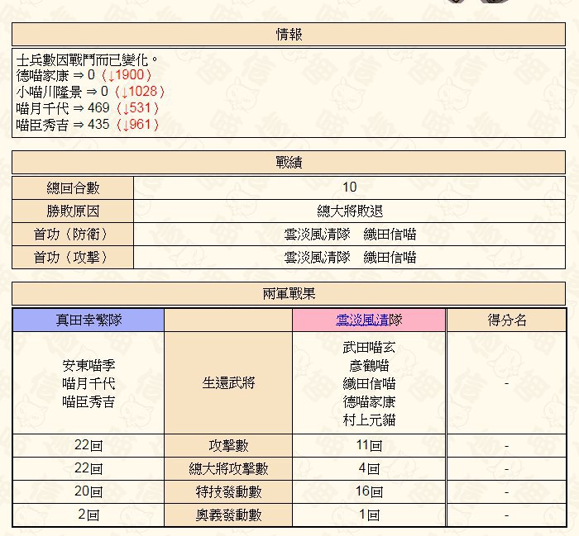This screenshot has height=536, width=579.
Task: Click 德喵家康 troop loss line in 情報
Action: coord(84,75)
